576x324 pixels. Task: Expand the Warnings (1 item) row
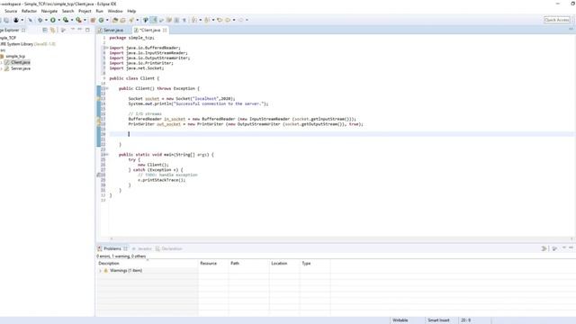[100, 271]
